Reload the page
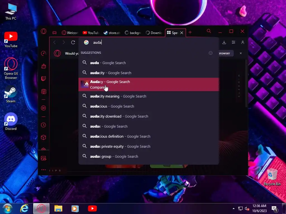This screenshot has width=286, height=214. tap(73, 42)
